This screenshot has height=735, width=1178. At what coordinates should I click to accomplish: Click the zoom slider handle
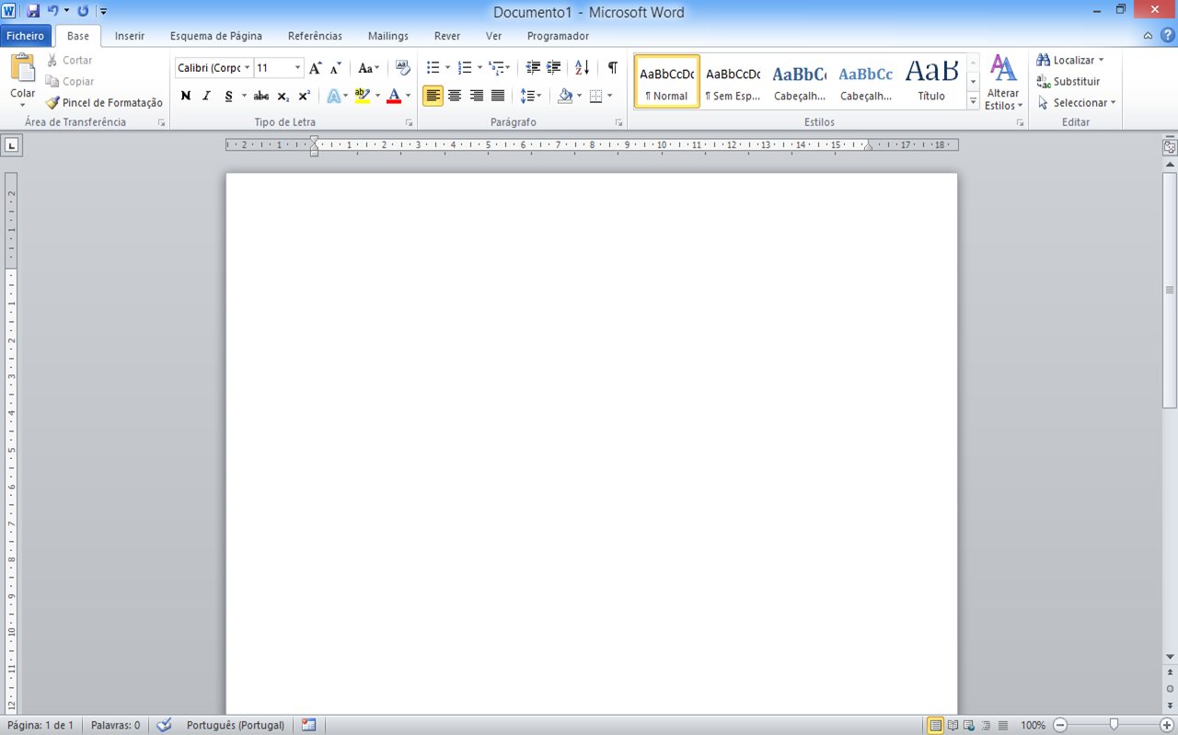1114,725
